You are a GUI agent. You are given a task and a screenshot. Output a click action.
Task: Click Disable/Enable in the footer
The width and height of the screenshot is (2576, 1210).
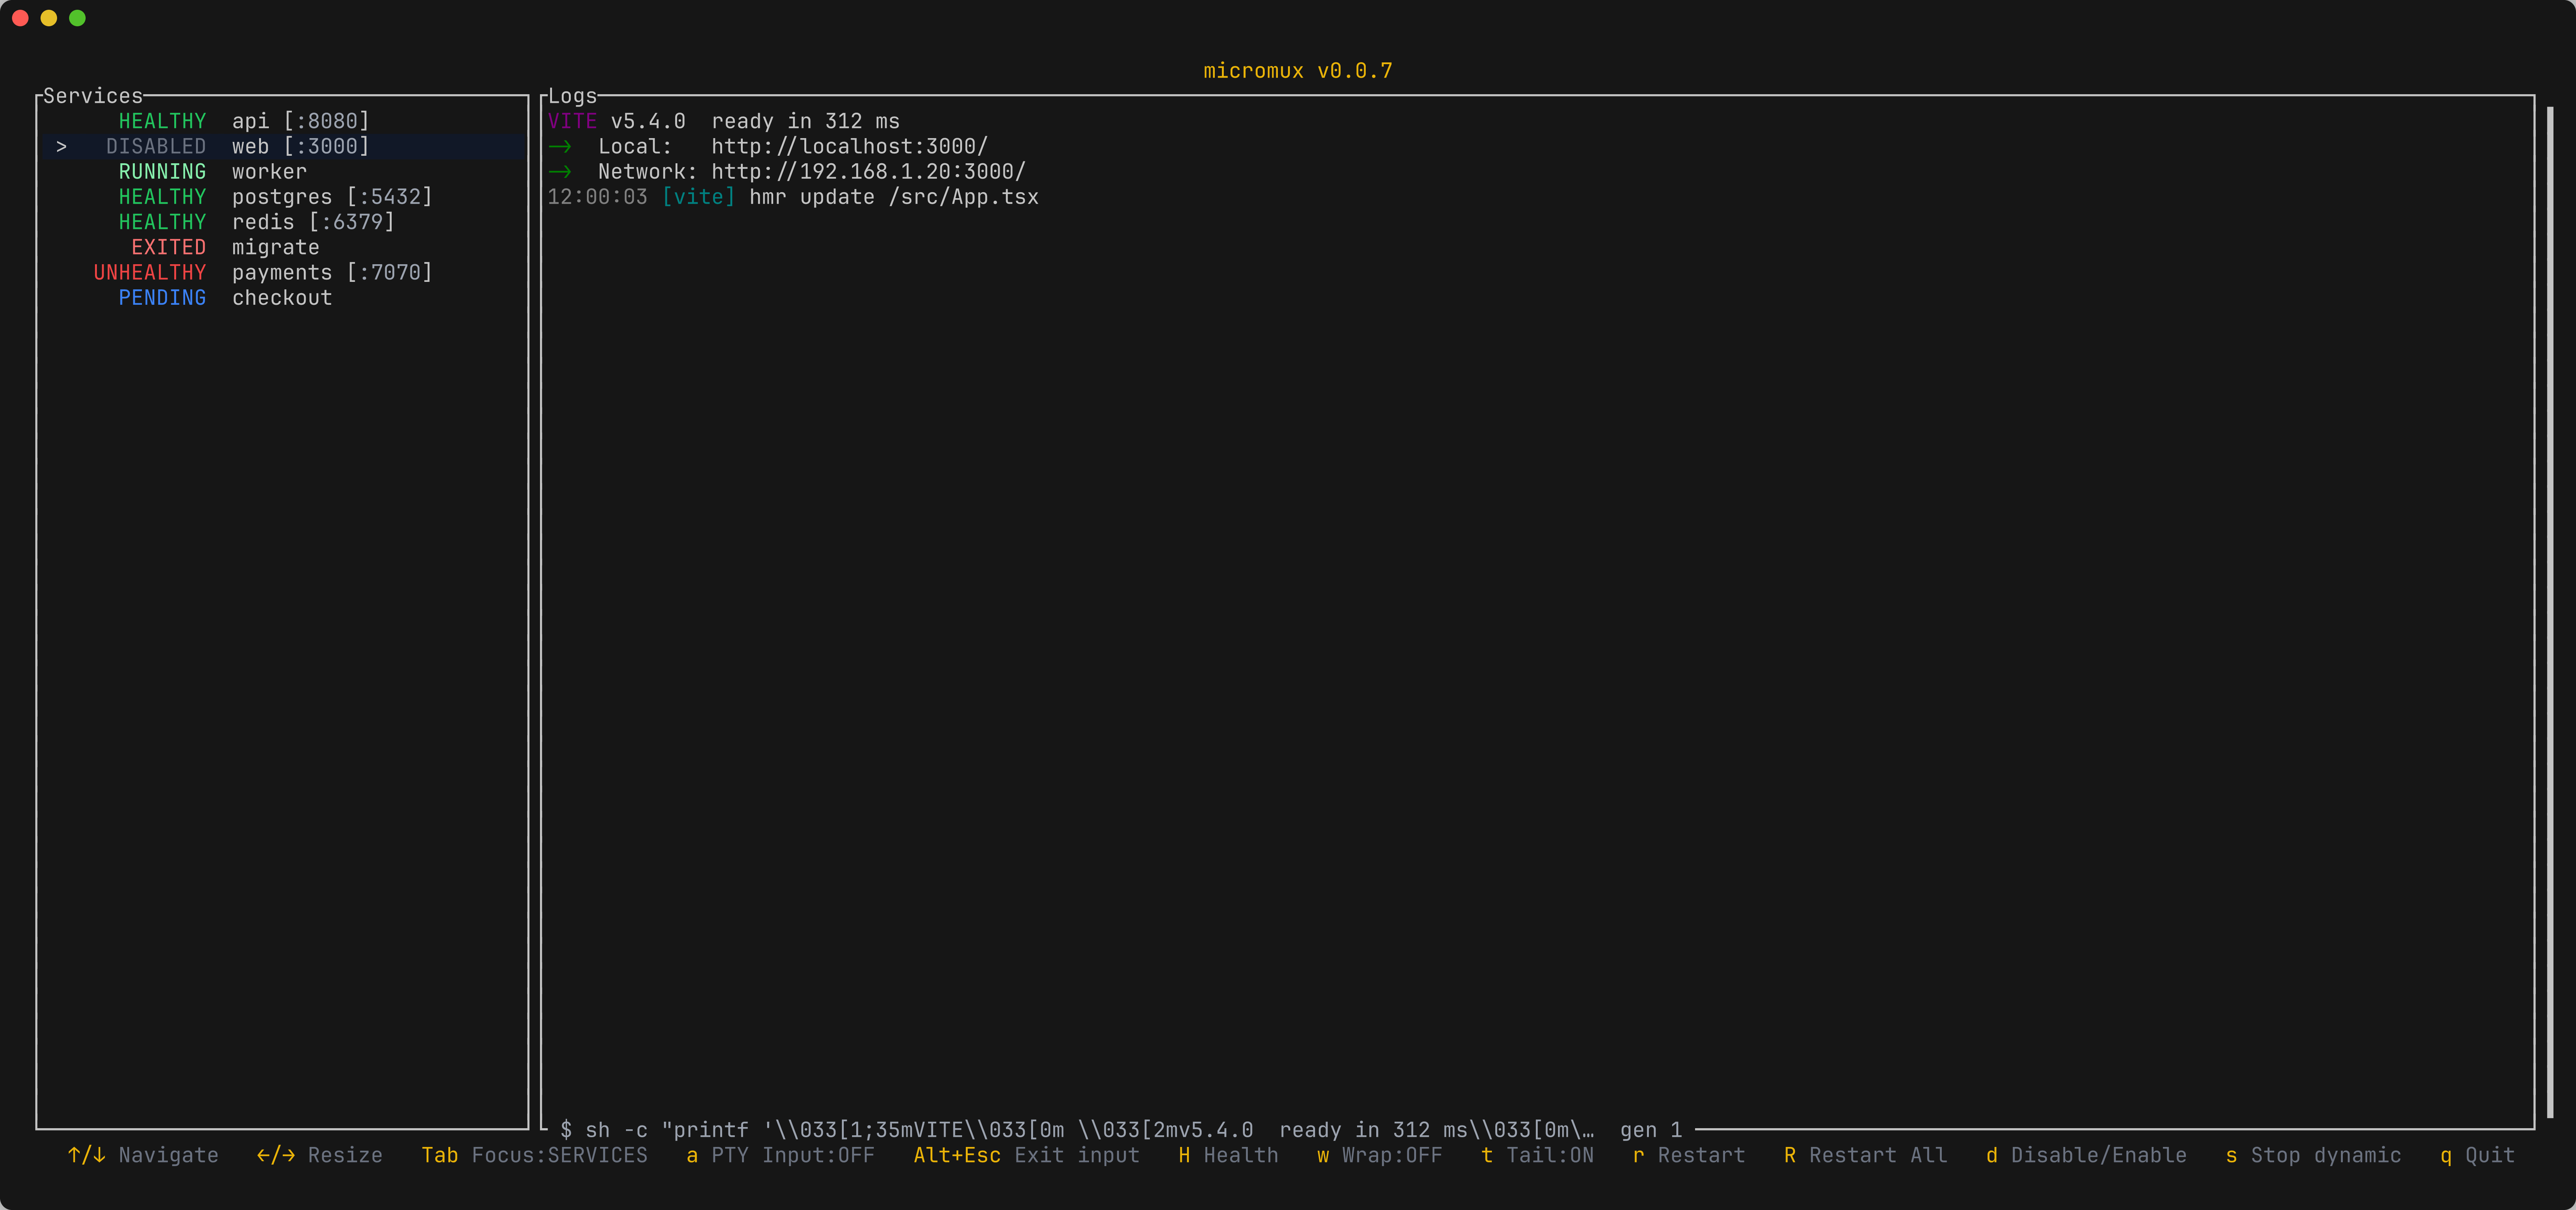pyautogui.click(x=2086, y=1155)
